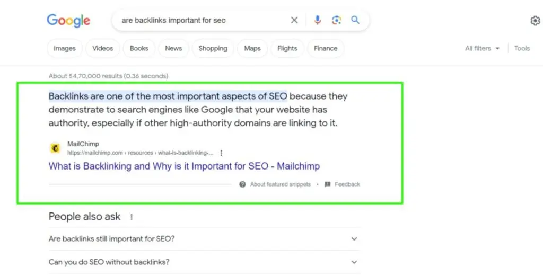Go to the Google logo homepage

tap(68, 20)
